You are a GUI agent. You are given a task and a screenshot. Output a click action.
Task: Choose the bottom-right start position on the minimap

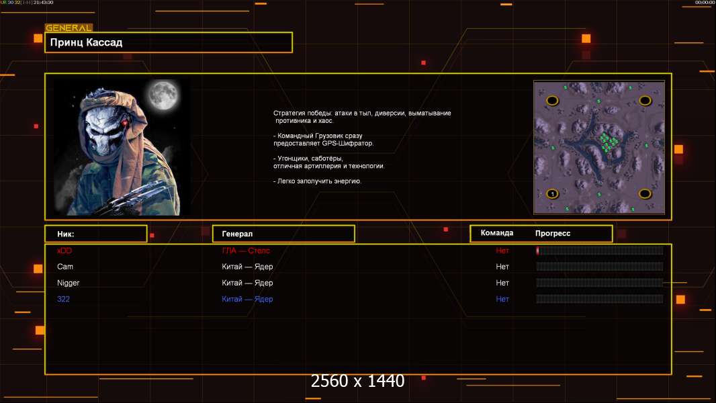coord(645,194)
